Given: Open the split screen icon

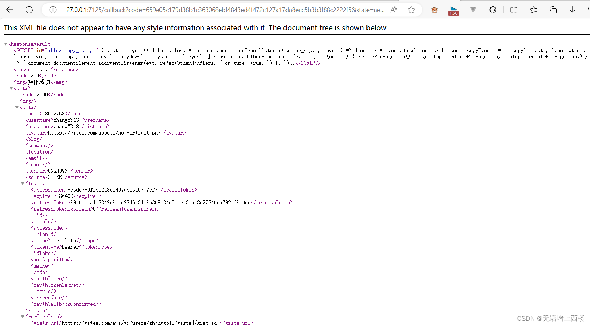Looking at the screenshot, I should pyautogui.click(x=514, y=10).
